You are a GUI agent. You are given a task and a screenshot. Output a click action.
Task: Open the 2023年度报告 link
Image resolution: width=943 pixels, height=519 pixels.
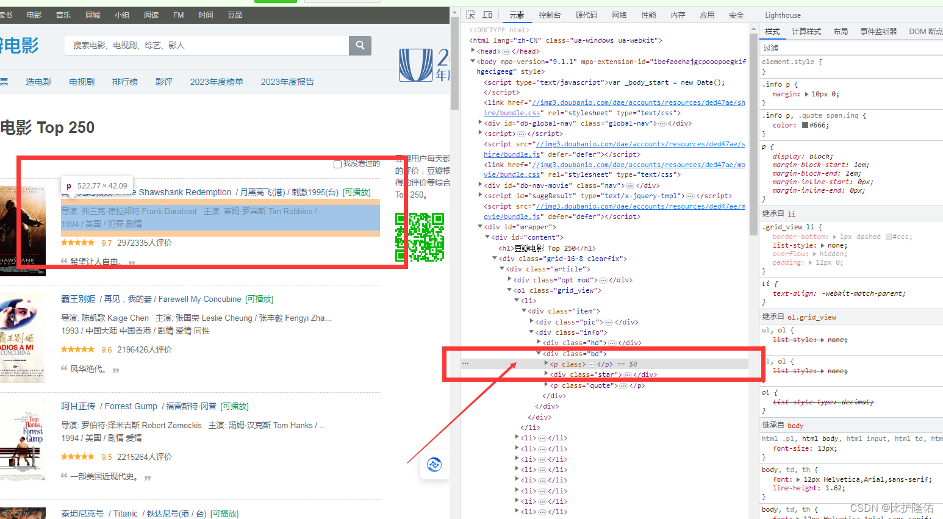click(287, 82)
